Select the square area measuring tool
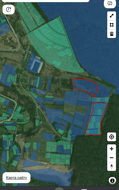 (x=112, y=25)
